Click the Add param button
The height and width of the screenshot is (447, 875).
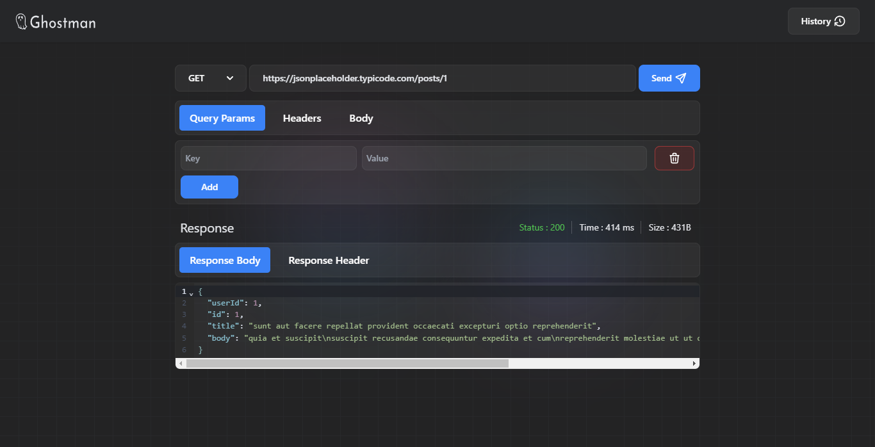tap(209, 187)
